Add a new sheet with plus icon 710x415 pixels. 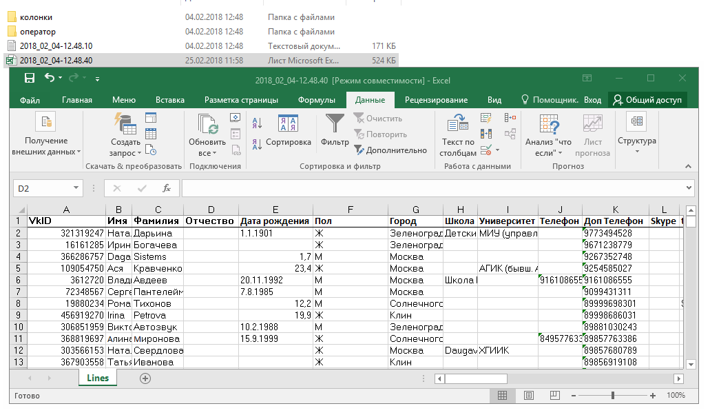click(145, 378)
